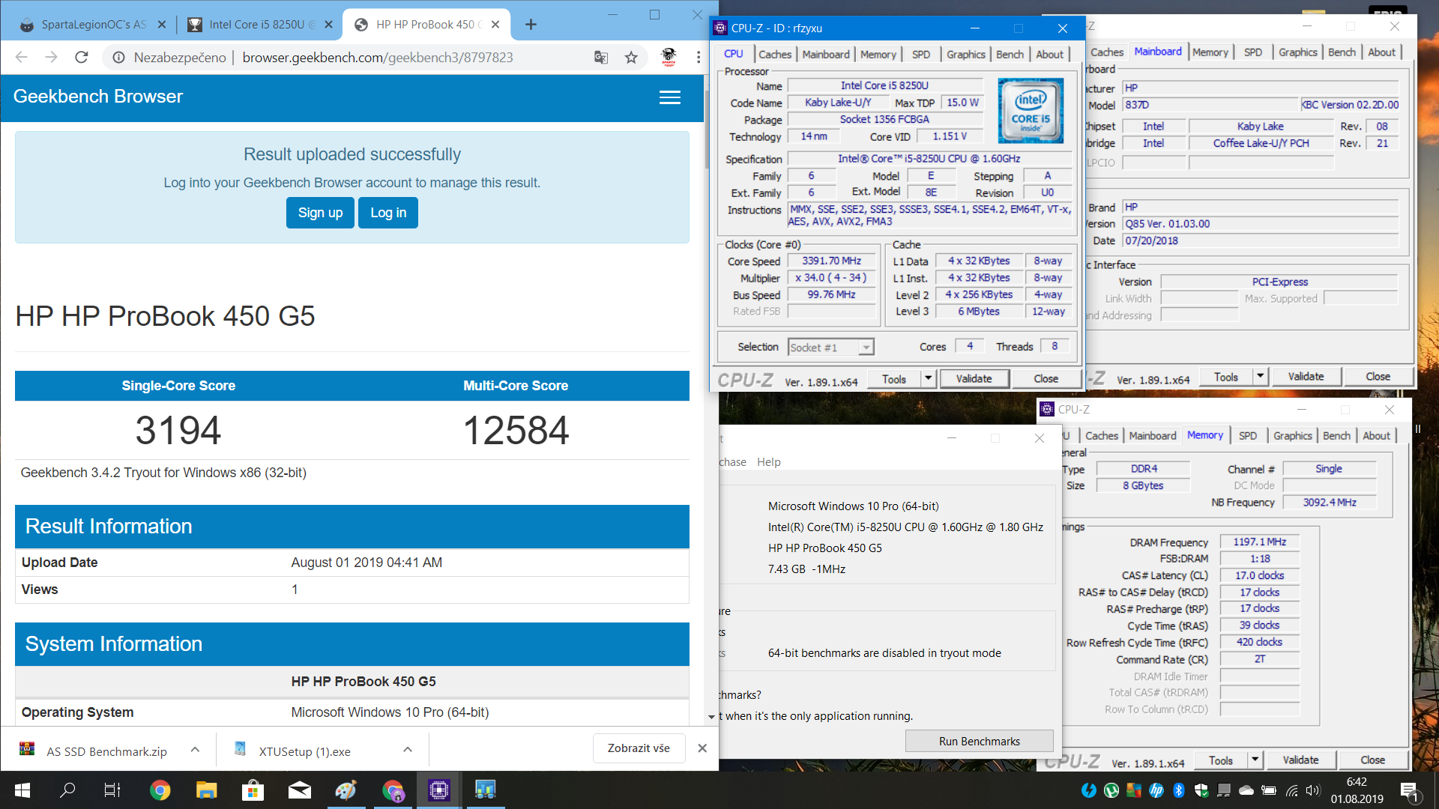The image size is (1439, 809).
Task: Open Tools dropdown arrow in Memory CPU-Z window
Action: (1255, 760)
